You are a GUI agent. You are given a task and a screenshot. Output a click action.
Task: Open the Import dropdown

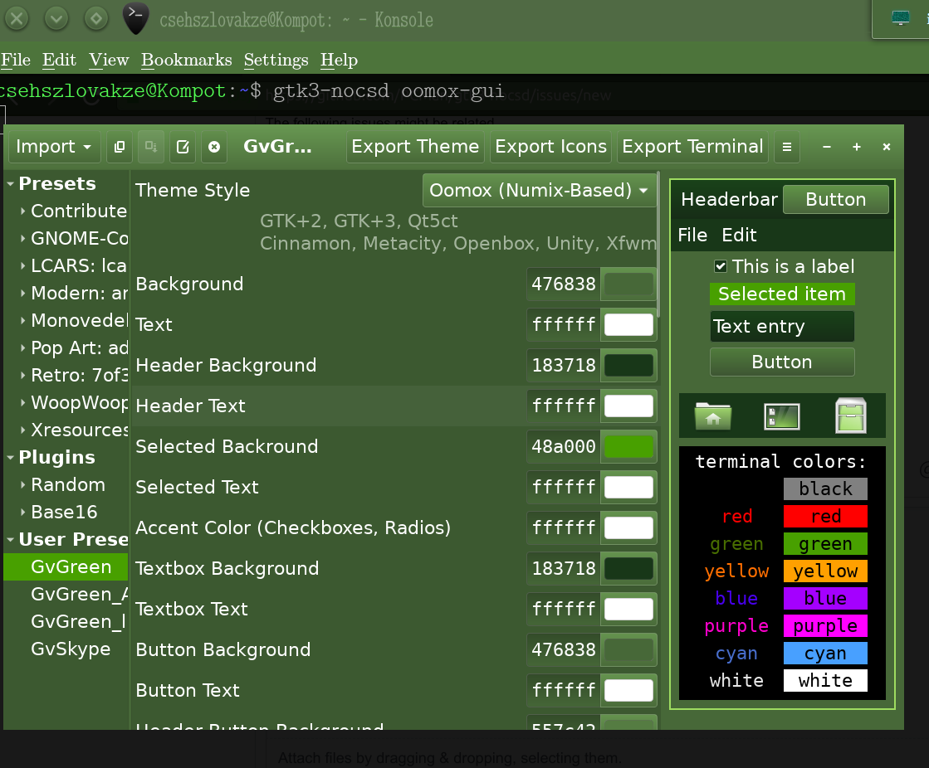(53, 147)
